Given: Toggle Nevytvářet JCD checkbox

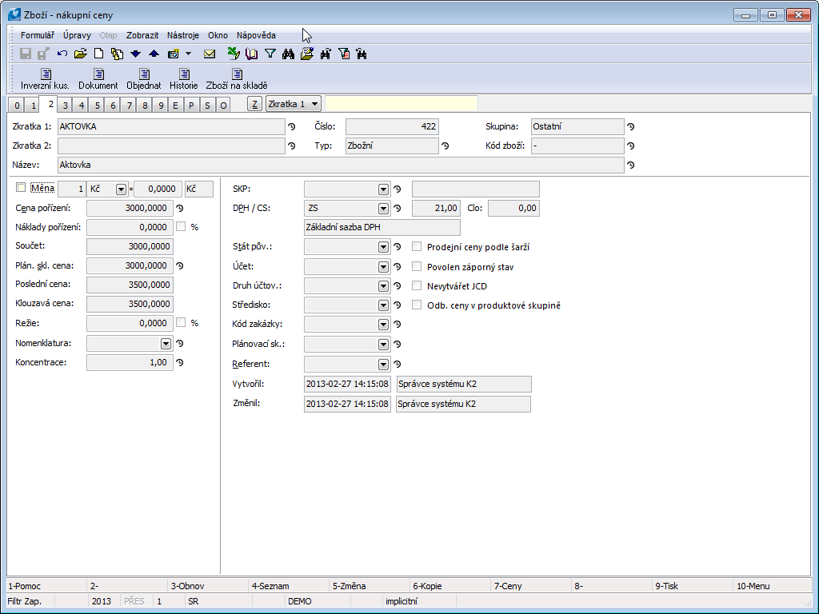Looking at the screenshot, I should tap(417, 285).
